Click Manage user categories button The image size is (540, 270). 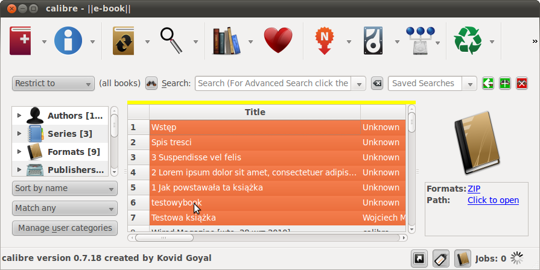point(65,228)
